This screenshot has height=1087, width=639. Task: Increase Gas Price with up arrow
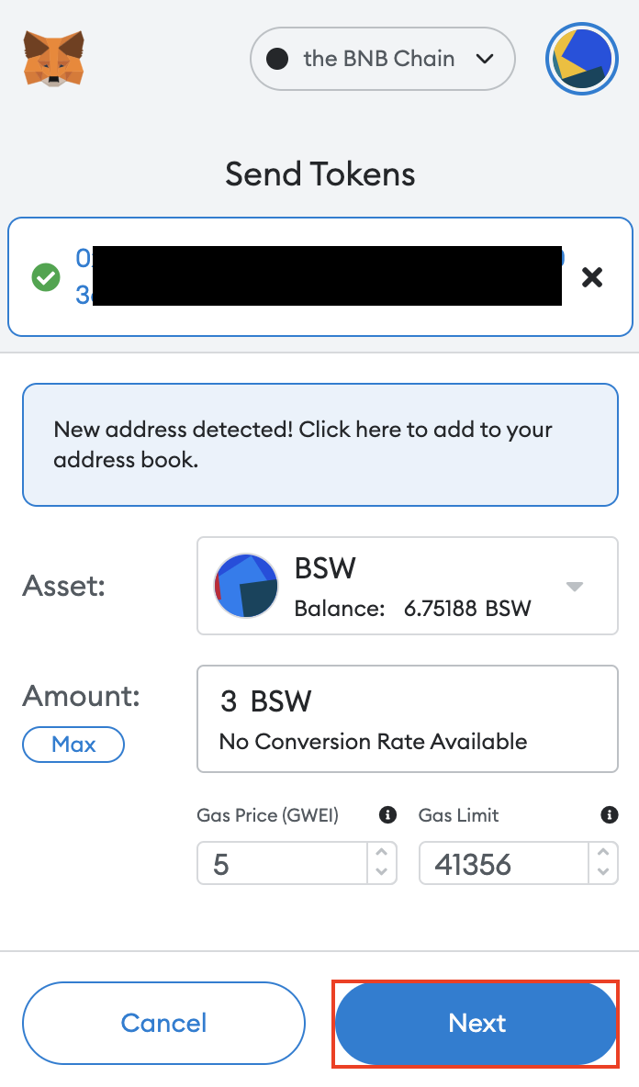[x=381, y=854]
